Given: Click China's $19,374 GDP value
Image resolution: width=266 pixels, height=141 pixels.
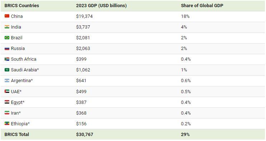Looking at the screenshot, I should coord(84,16).
